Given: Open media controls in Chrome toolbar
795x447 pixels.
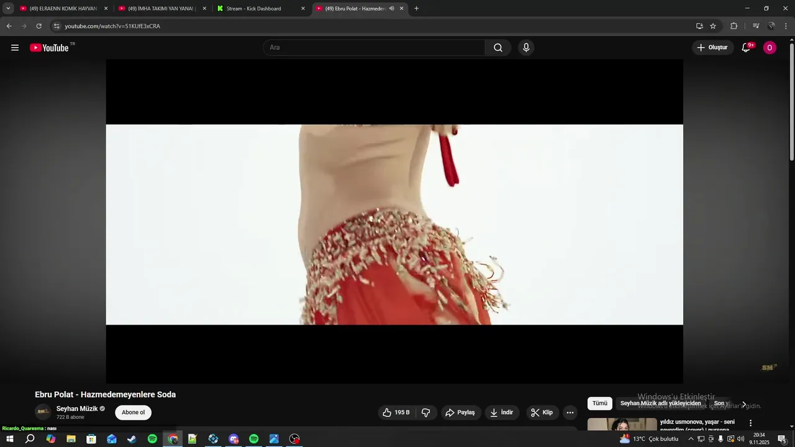Looking at the screenshot, I should pyautogui.click(x=755, y=26).
